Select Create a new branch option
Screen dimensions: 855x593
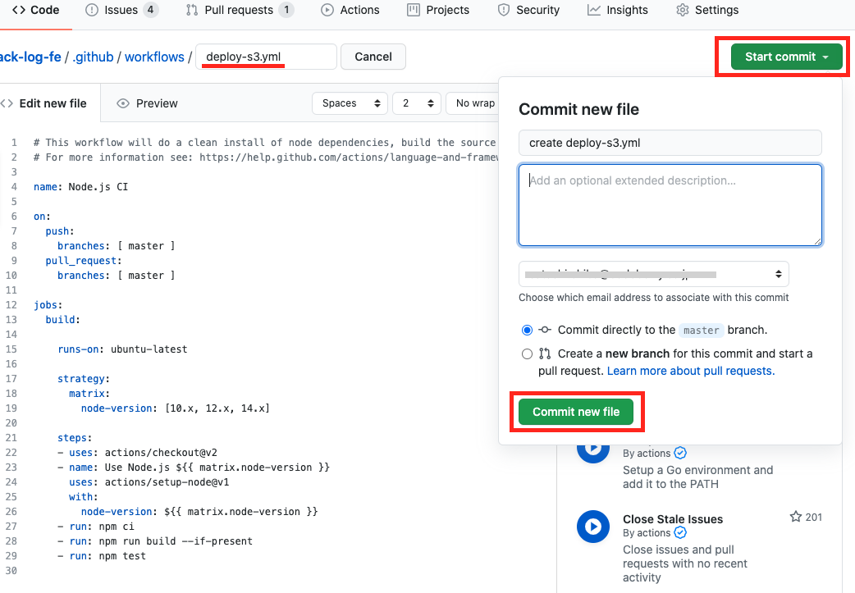point(527,354)
